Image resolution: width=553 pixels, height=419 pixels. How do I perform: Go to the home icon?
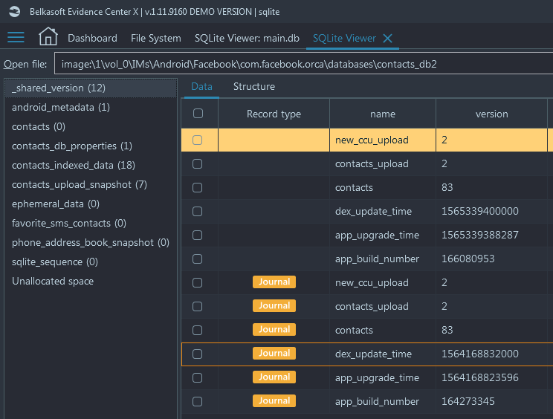tap(48, 36)
